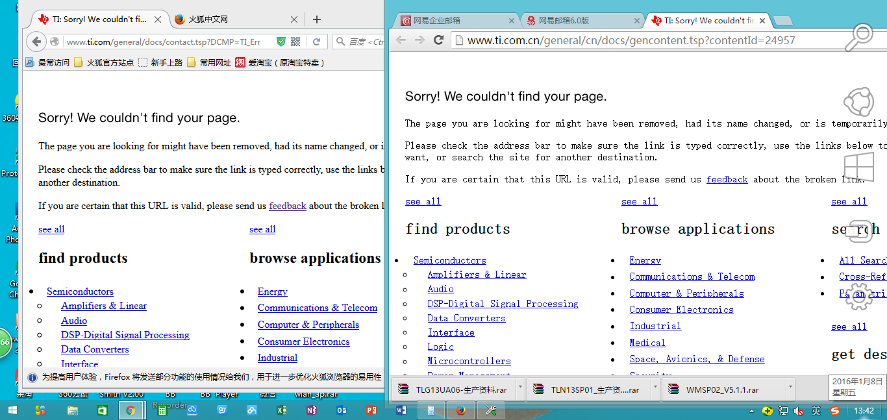Open dropdown arrow for WMSP02_V5.1.1.rar download
This screenshot has height=420, width=887.
790,389
